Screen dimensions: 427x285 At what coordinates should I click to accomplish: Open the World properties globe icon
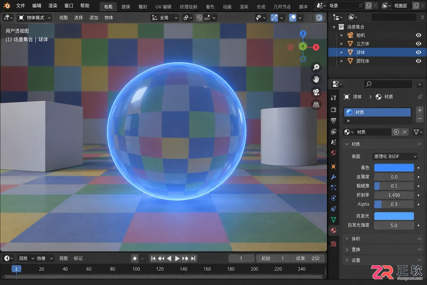point(334,153)
